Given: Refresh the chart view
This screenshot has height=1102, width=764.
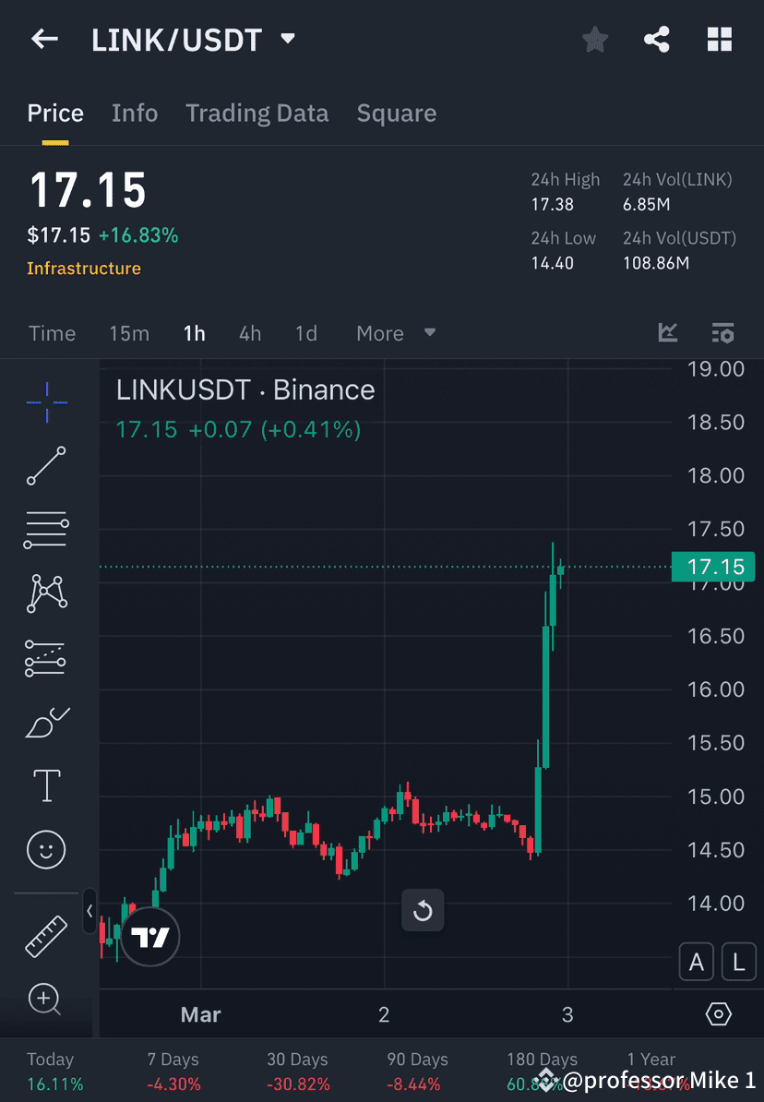Looking at the screenshot, I should [x=423, y=910].
